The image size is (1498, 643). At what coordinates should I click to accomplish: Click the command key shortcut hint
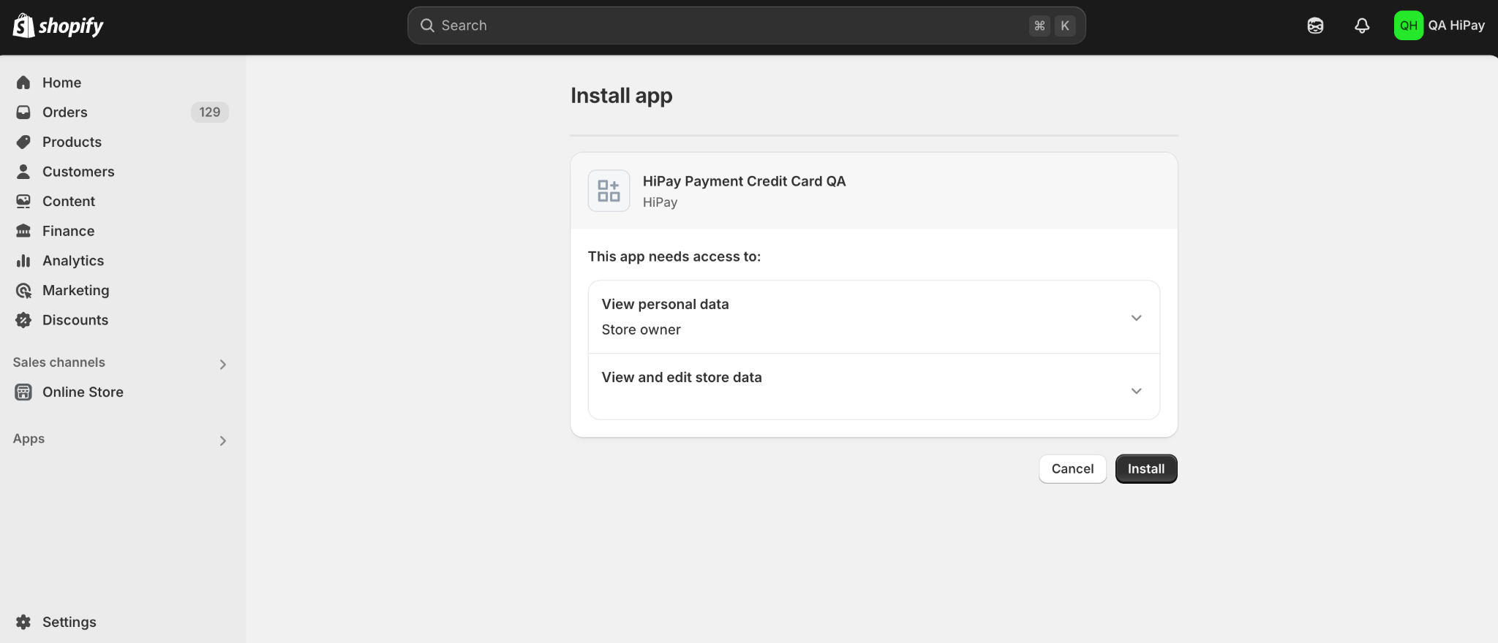(x=1039, y=26)
